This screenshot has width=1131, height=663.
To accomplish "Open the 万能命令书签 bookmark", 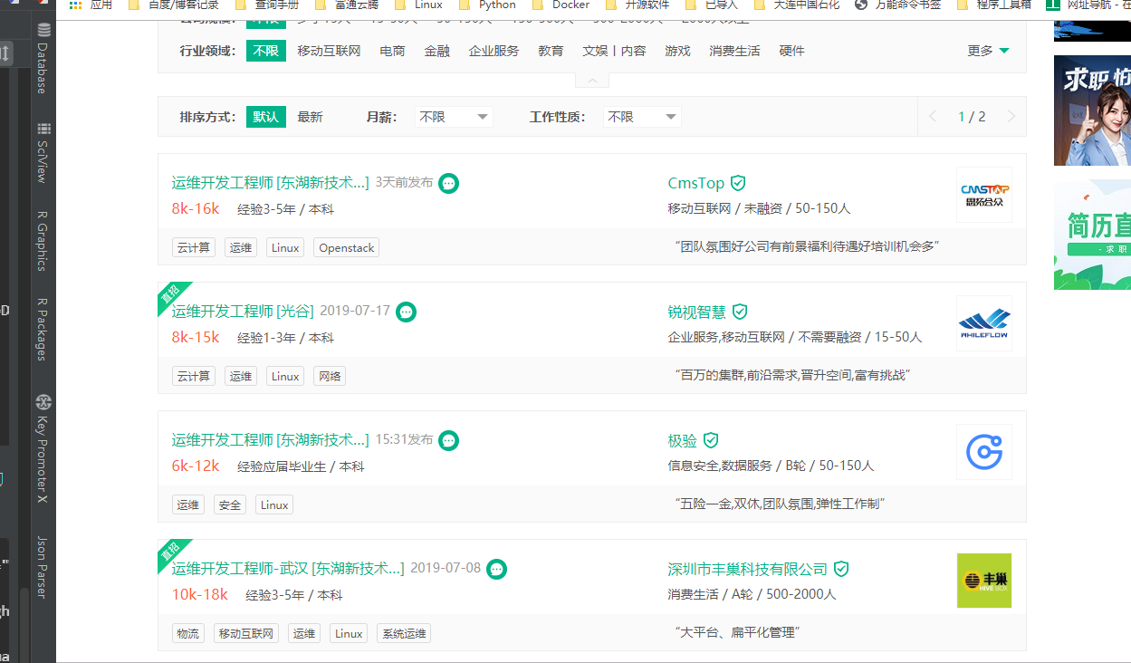I will point(897,5).
